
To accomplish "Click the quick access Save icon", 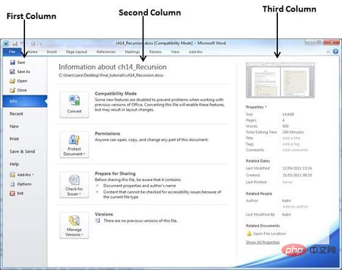I will [15, 43].
